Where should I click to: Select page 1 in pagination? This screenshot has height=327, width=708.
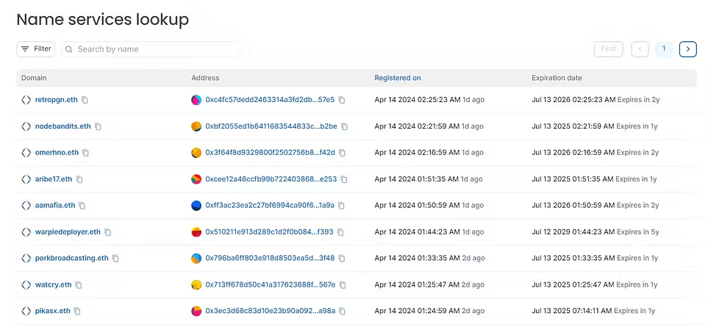point(664,49)
